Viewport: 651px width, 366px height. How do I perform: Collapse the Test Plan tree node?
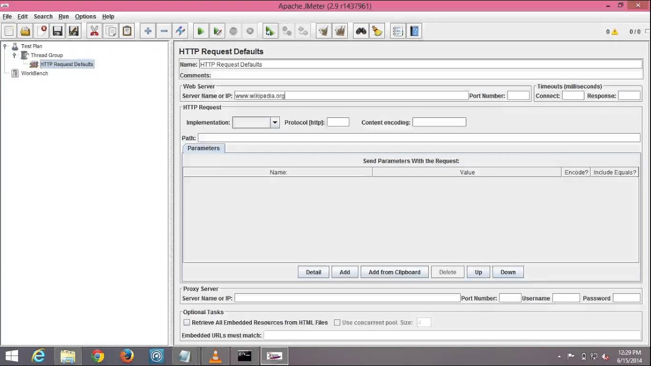5,46
